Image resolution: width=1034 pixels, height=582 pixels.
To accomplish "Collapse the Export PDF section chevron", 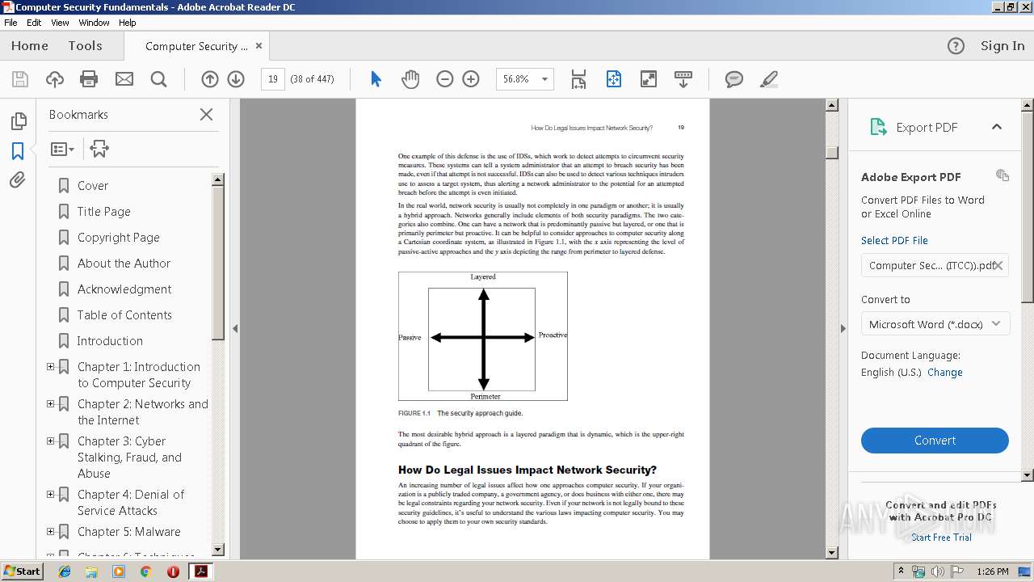I will [996, 127].
